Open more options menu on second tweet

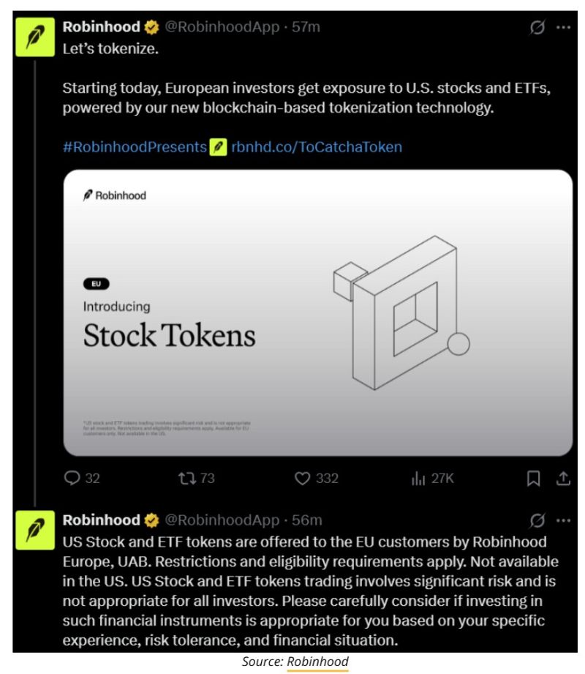click(x=563, y=520)
